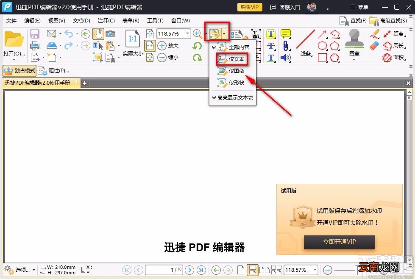Click the redo arrow icon

tap(69, 46)
